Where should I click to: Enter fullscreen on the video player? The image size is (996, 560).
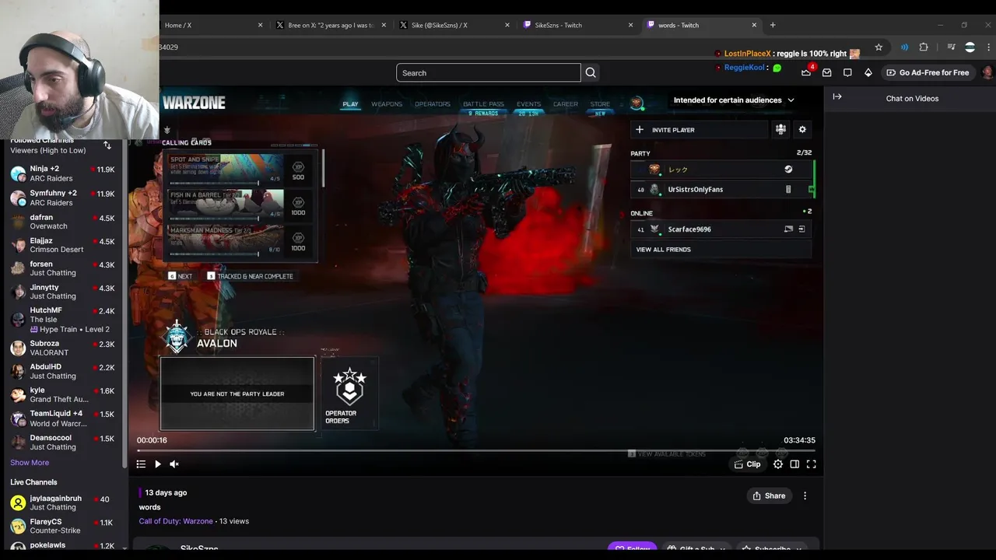[811, 464]
